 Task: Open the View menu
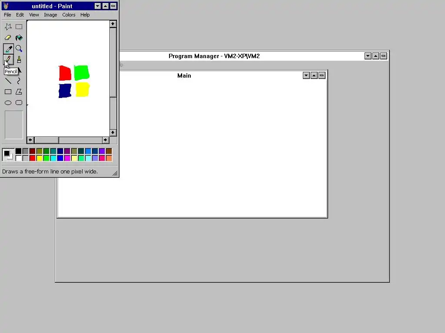(34, 15)
